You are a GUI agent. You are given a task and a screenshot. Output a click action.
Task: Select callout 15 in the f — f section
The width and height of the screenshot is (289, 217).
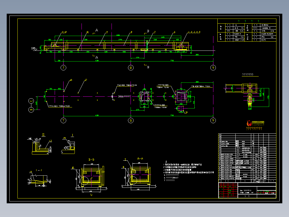pyautogui.click(x=31, y=172)
